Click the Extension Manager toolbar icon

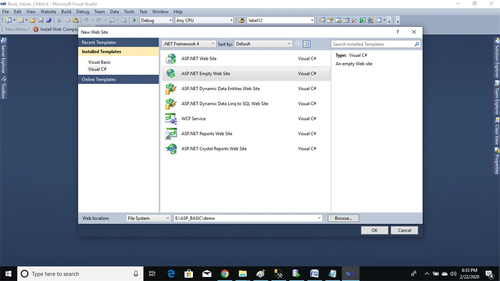[x=371, y=20]
